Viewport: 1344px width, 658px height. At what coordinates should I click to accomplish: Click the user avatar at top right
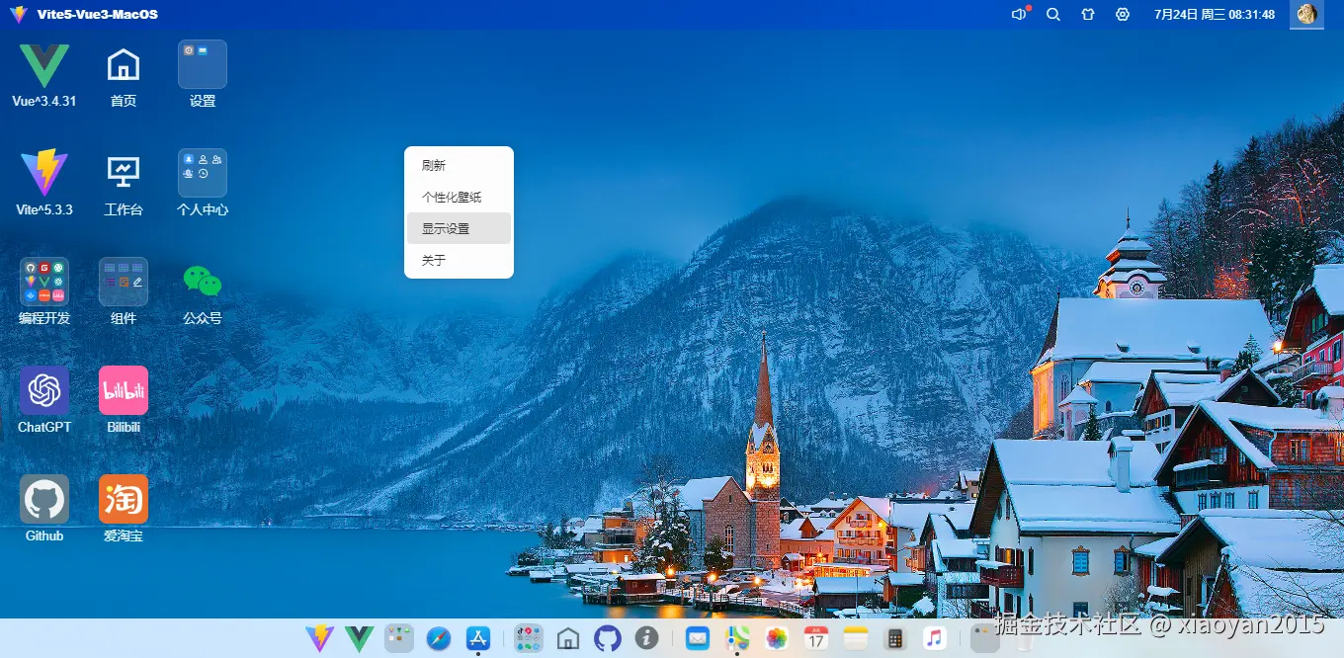1306,15
